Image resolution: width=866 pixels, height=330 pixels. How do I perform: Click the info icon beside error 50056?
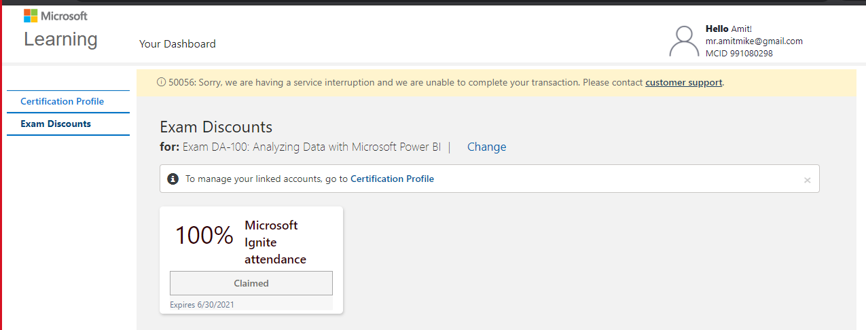pyautogui.click(x=162, y=82)
